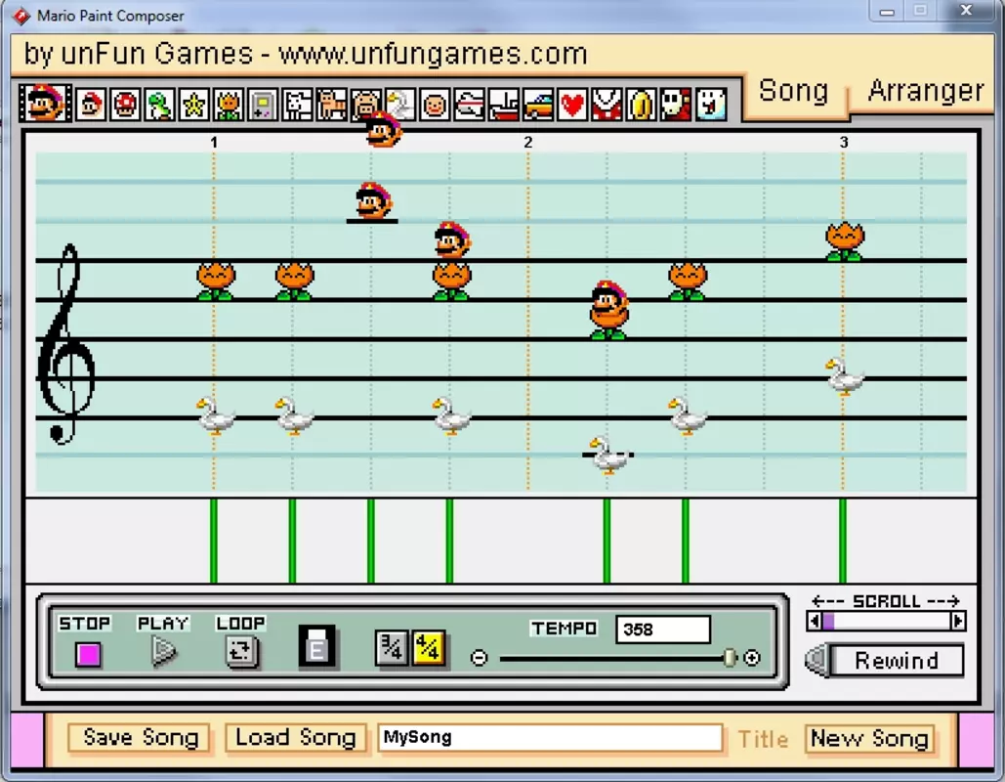Image resolution: width=1005 pixels, height=782 pixels.
Task: Select the Piranha Plant instrument
Action: [x=607, y=105]
